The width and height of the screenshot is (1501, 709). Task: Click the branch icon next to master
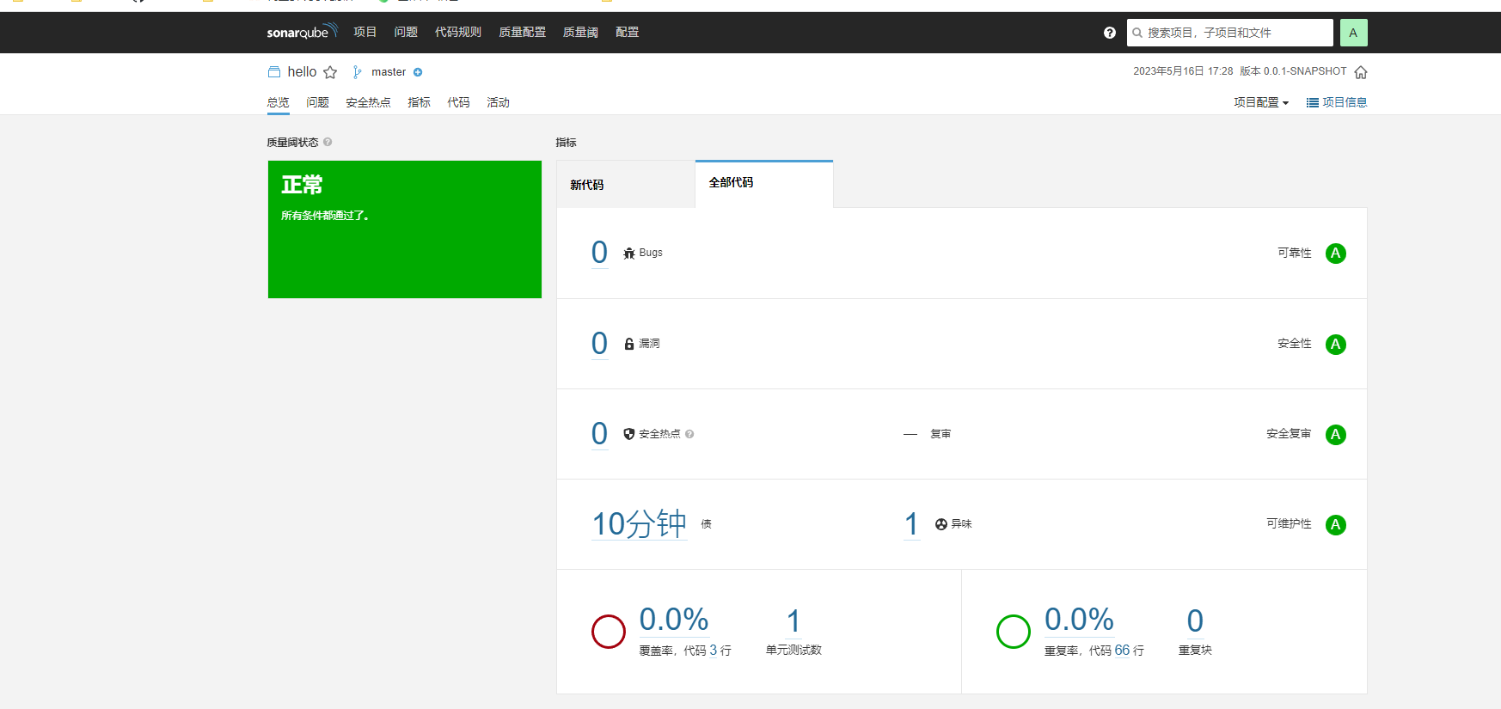pos(358,72)
